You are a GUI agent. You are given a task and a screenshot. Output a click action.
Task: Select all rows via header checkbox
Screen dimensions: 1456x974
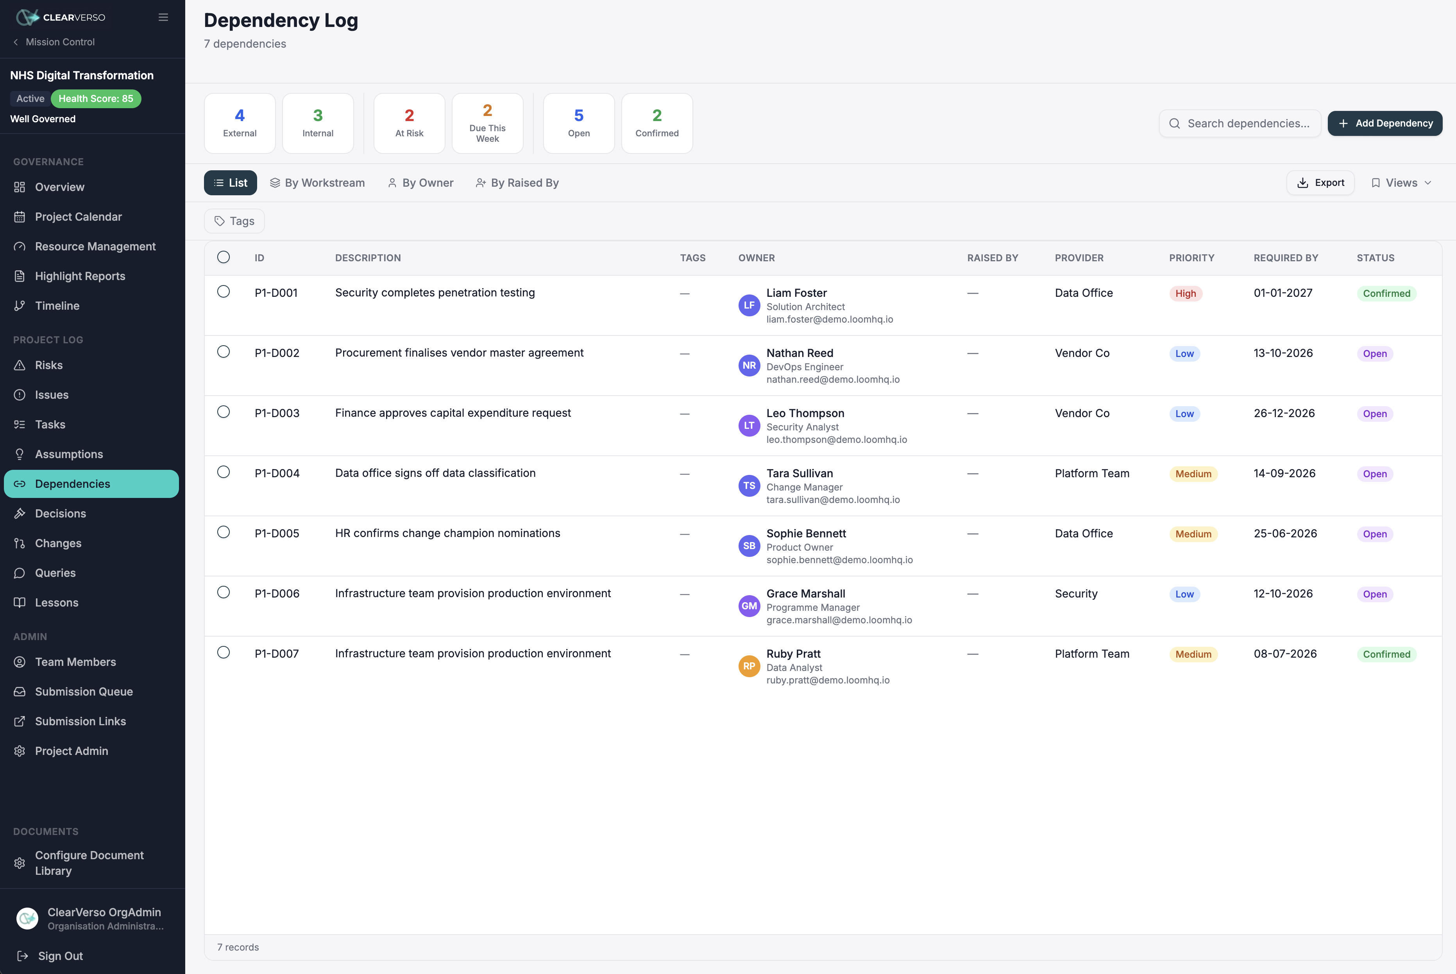[x=224, y=257]
